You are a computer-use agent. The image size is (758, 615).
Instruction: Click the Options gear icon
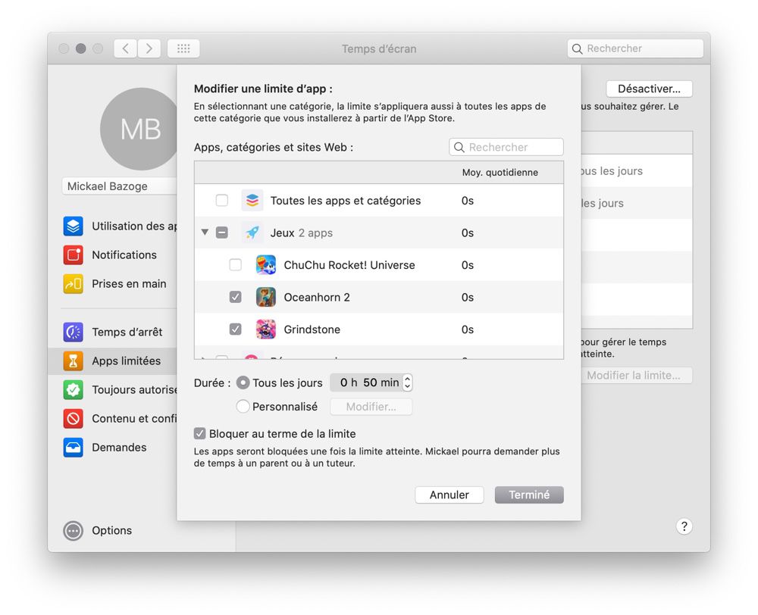point(73,530)
